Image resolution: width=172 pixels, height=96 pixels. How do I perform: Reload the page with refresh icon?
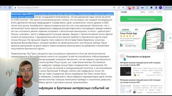click(10, 7)
